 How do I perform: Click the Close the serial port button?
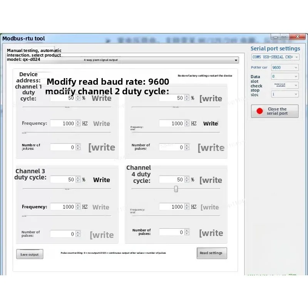pos(275,111)
